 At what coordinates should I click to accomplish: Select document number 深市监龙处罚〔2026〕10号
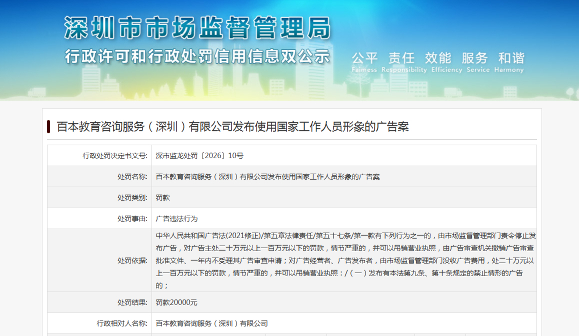click(199, 156)
